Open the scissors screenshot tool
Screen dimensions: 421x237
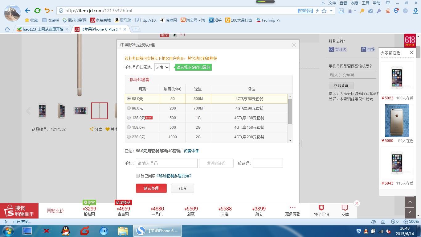(x=349, y=11)
